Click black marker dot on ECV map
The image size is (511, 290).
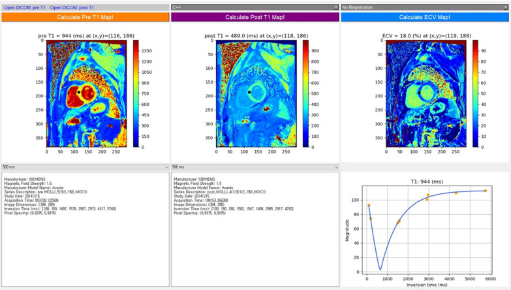click(420, 93)
